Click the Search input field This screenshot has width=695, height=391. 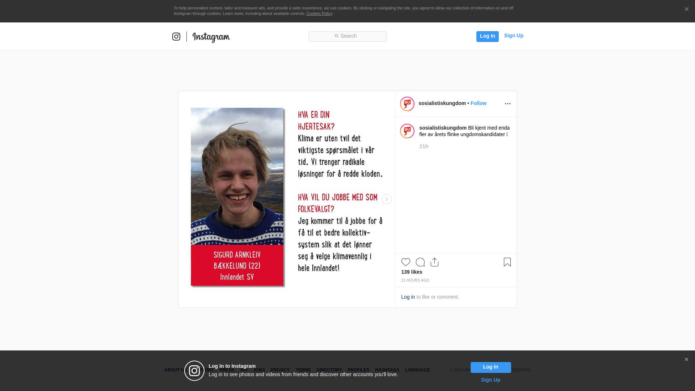347,37
